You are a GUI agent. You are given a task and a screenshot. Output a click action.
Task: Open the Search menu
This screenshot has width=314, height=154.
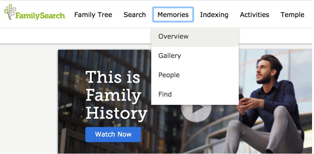(x=135, y=15)
